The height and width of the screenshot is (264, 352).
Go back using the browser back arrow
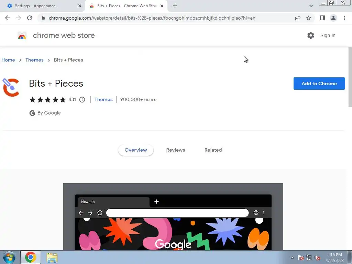pyautogui.click(x=8, y=18)
